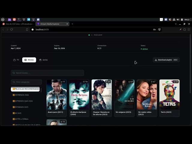The width and height of the screenshot is (192, 144).
Task: Select the PELICULAS RECOMENDADAS category
Action: (x=25, y=89)
